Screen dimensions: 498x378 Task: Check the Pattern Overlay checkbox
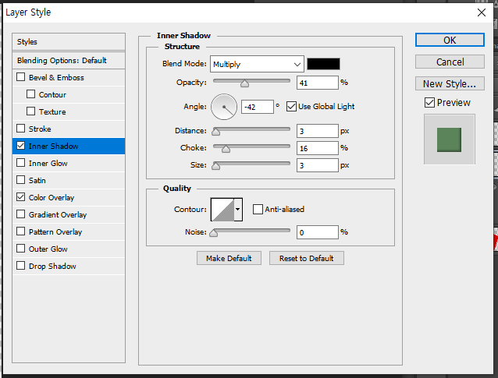tap(20, 231)
